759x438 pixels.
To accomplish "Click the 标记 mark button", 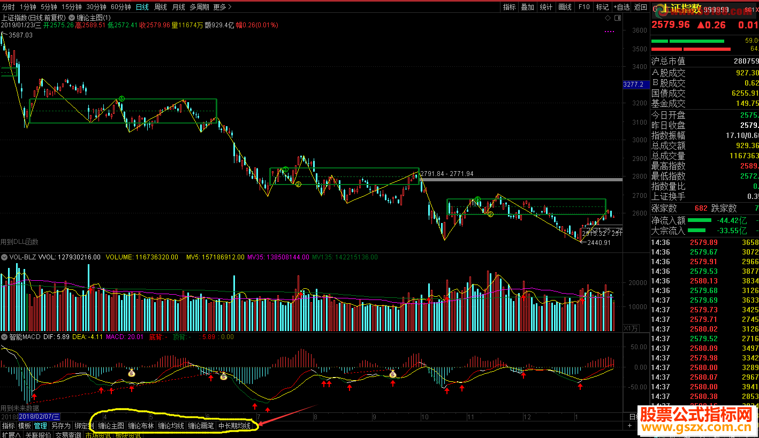I will 602,7.
